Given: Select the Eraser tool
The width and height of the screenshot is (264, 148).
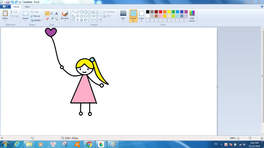Looking at the screenshot, I should pos(47,19).
